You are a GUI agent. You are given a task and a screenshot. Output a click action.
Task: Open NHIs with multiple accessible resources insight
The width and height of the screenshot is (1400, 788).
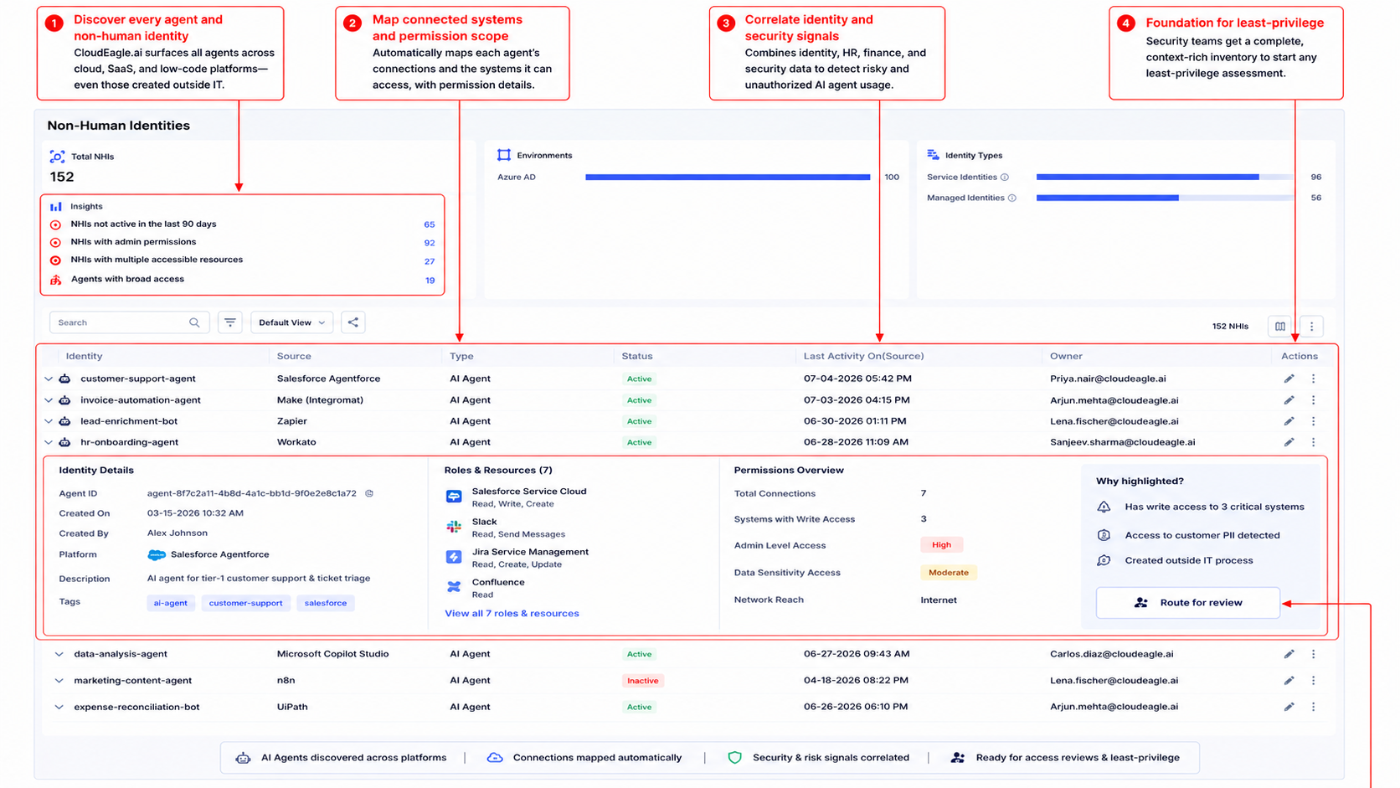242,260
